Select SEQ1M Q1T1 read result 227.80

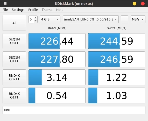pyautogui.click(x=57, y=59)
